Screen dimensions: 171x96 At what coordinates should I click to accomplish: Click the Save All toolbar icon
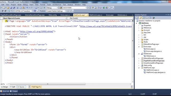tap(14, 8)
